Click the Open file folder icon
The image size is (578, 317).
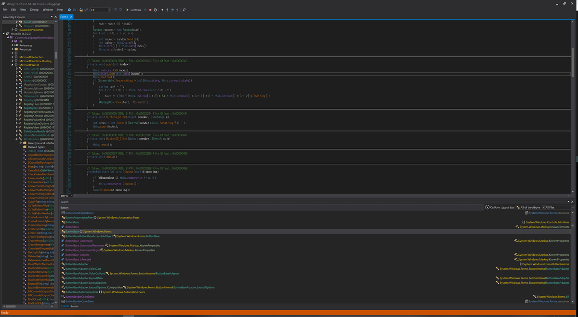click(81, 10)
